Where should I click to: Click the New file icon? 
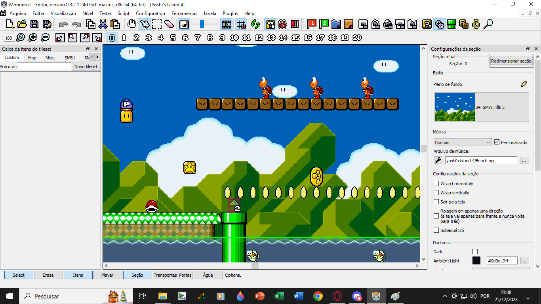[x=10, y=24]
